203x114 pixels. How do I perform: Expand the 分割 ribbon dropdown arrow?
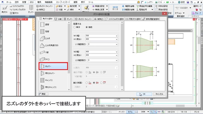point(65,9)
